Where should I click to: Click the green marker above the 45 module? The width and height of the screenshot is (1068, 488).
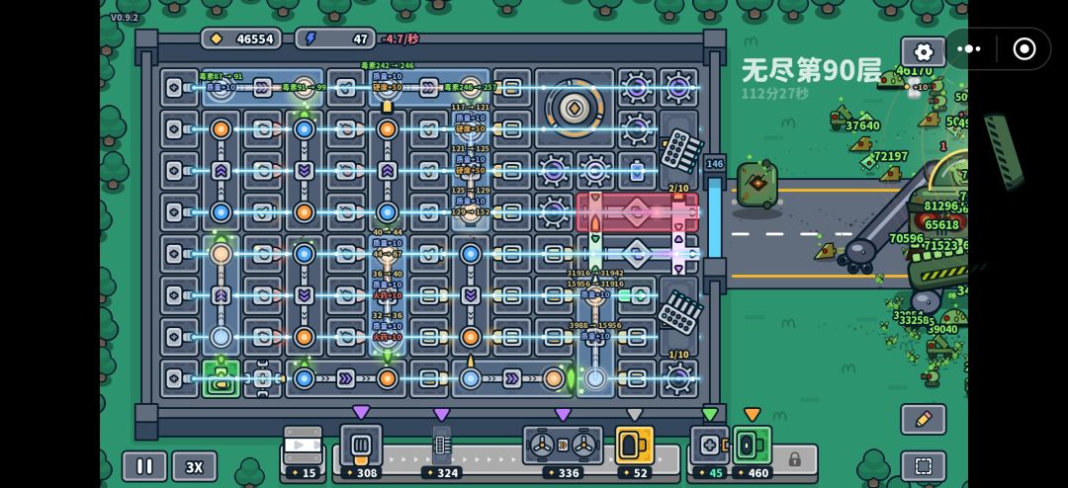click(x=710, y=414)
